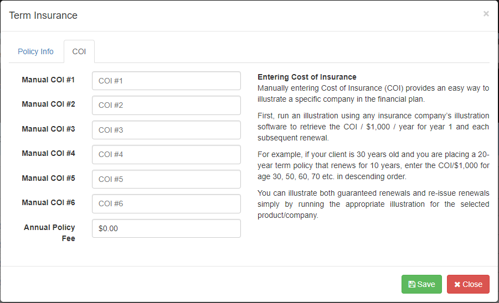Focus the COI #1 input field
The height and width of the screenshot is (303, 499).
click(166, 81)
